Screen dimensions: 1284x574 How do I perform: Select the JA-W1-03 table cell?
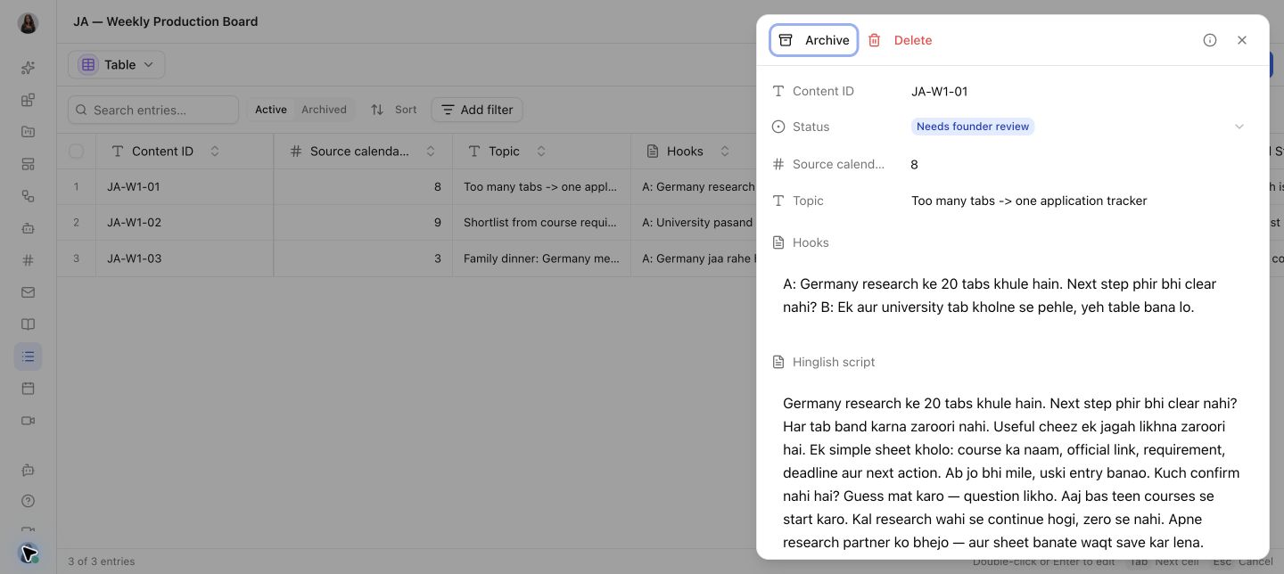coord(185,258)
